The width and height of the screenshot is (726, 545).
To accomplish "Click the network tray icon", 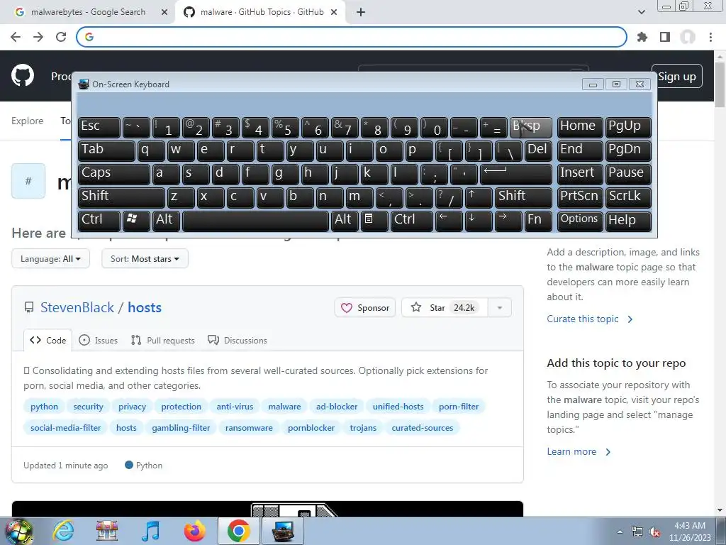I will [637, 532].
